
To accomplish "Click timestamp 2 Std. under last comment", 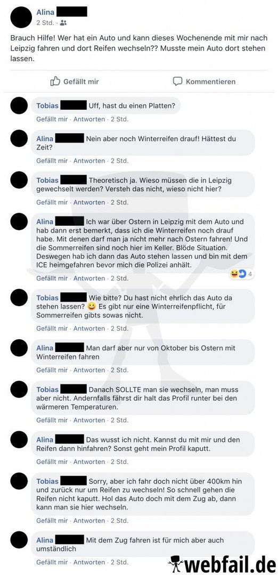I will pyautogui.click(x=120, y=562).
